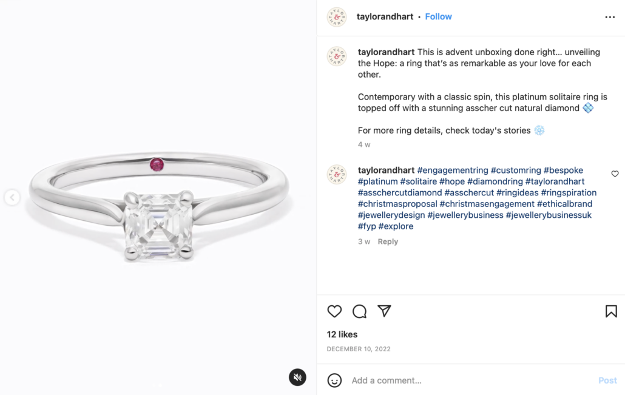Open #engagementring hashtag link
Image resolution: width=625 pixels, height=395 pixels.
[453, 170]
